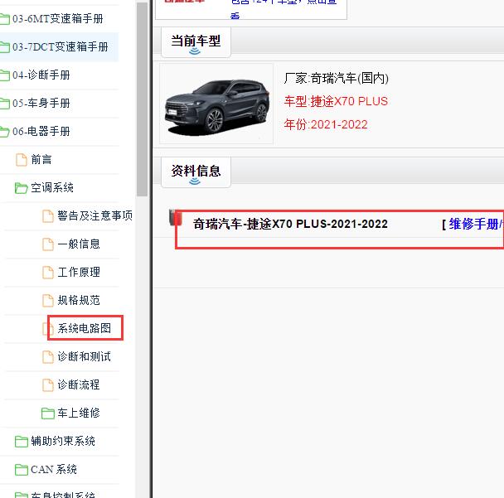Screen dimensions: 504x498
Task: Click document icon beside 诊断和测试
Action: point(48,357)
